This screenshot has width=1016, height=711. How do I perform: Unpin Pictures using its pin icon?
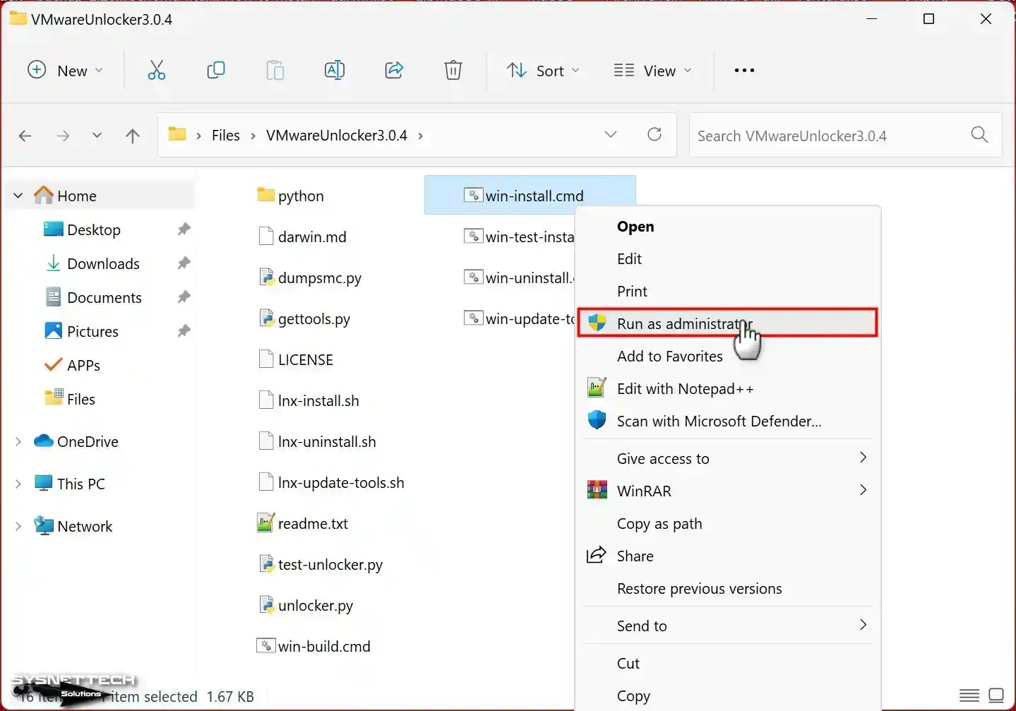click(184, 330)
